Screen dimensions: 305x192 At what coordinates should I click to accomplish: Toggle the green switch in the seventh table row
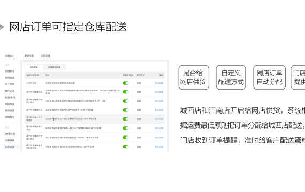(125, 137)
